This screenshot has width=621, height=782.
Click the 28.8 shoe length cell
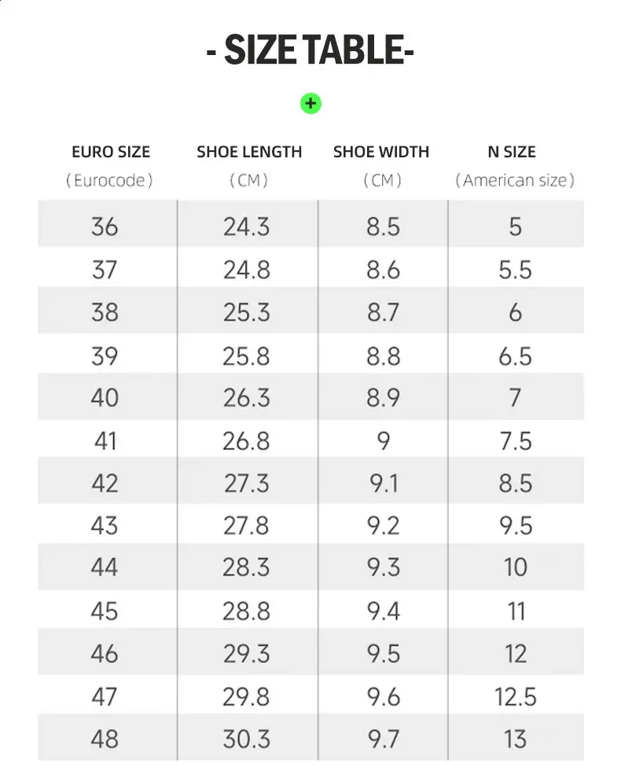coord(246,610)
